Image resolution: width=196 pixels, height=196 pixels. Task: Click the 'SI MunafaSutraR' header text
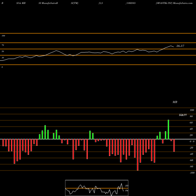coord(48,3)
